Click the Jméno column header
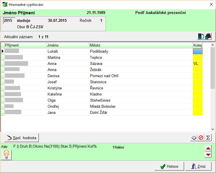The height and width of the screenshot is (173, 216). click(68, 45)
